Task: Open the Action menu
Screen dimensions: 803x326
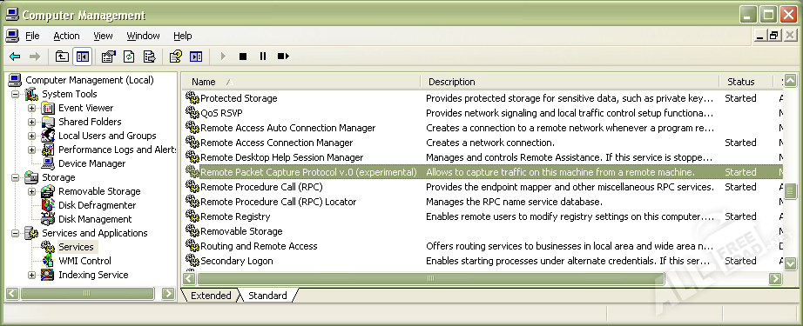Action: [x=66, y=36]
